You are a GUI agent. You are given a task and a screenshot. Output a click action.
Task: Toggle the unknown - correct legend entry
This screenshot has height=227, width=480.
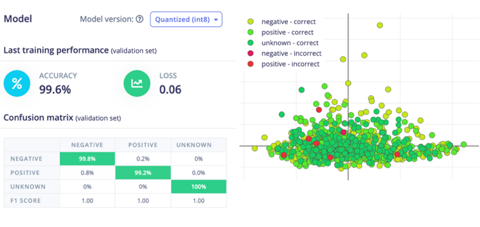point(284,43)
